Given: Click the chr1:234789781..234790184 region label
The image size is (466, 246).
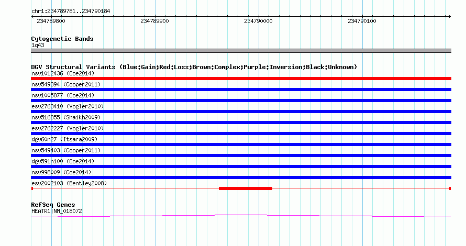Looking at the screenshot, I should (x=71, y=12).
